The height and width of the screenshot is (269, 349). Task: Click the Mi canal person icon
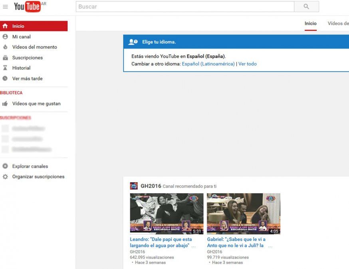click(x=5, y=37)
